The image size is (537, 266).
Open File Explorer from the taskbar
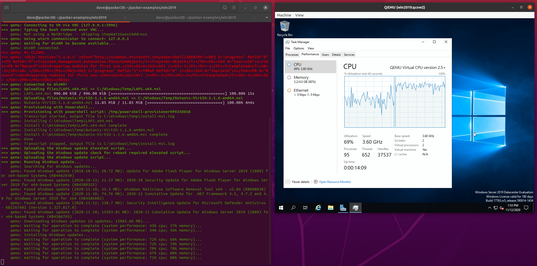point(330,208)
